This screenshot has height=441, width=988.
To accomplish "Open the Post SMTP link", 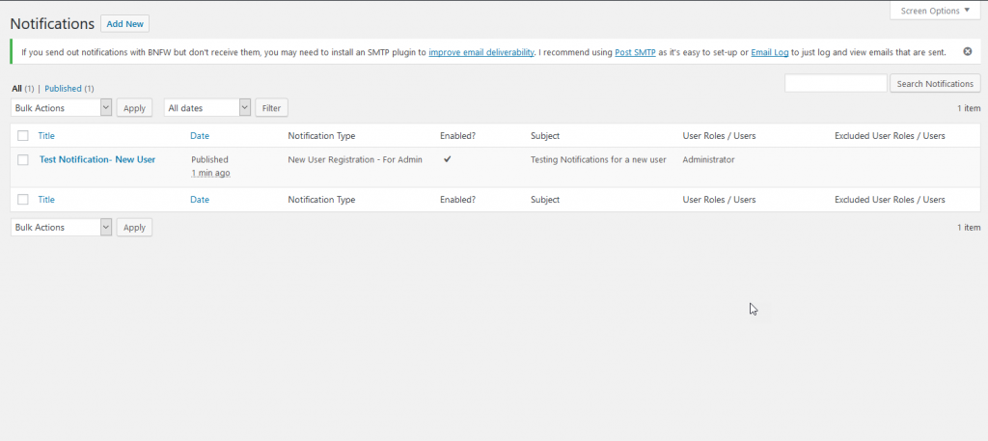I will point(635,52).
